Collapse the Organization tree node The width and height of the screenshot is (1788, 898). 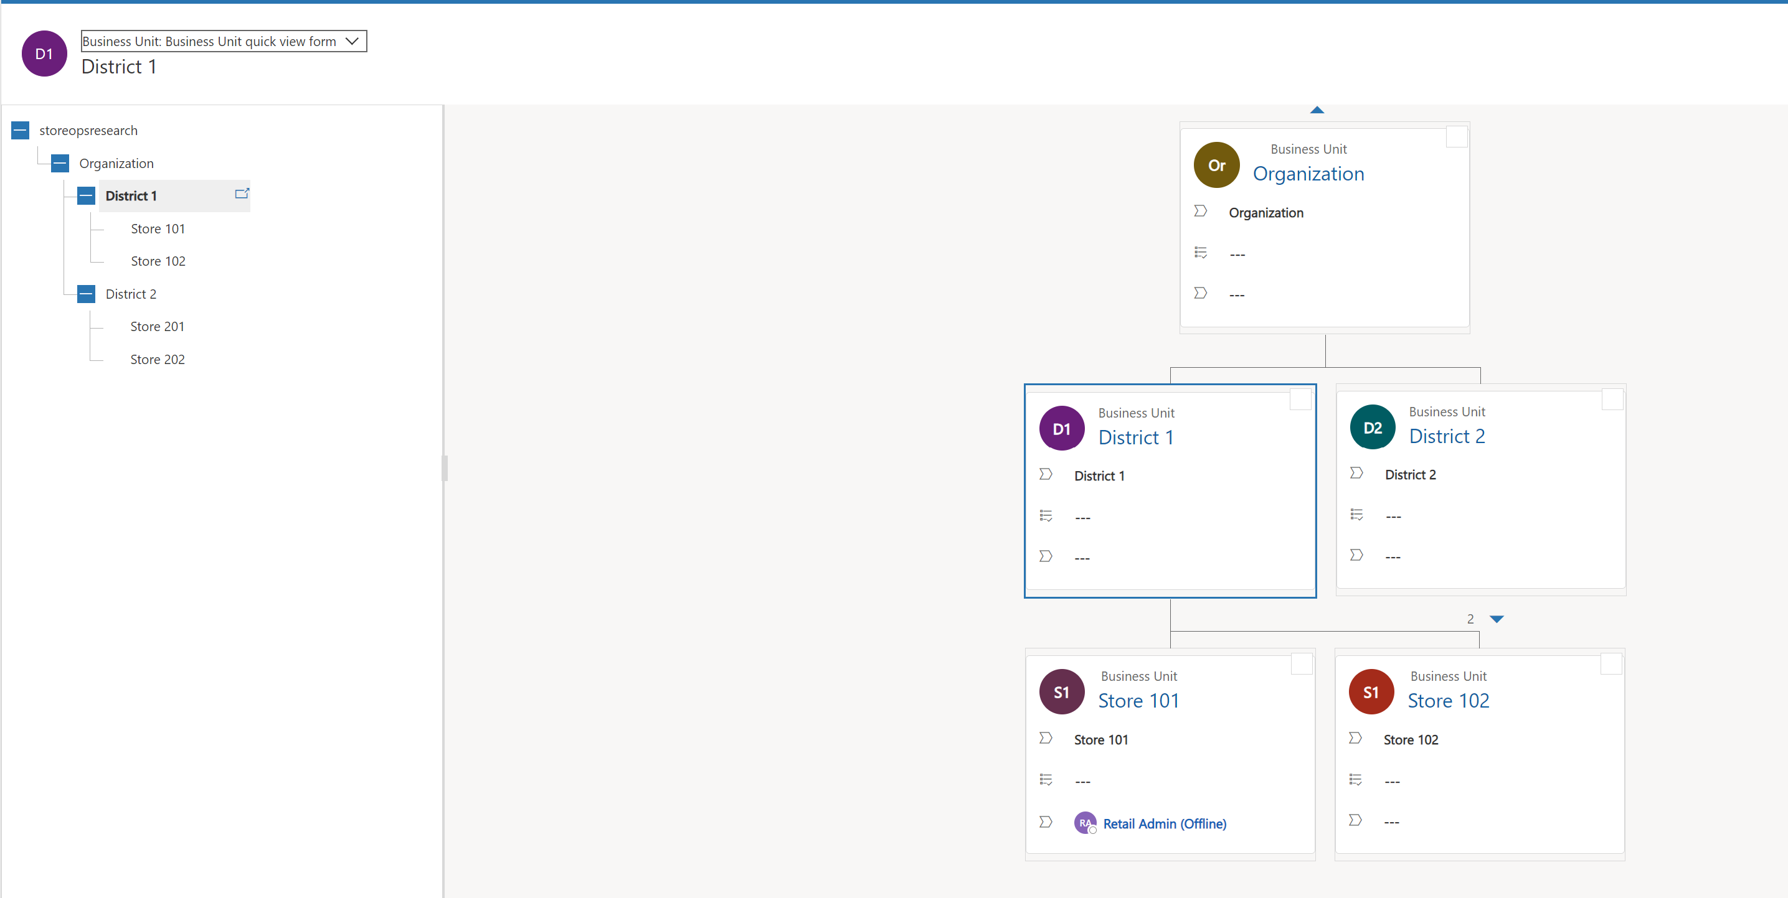(61, 162)
